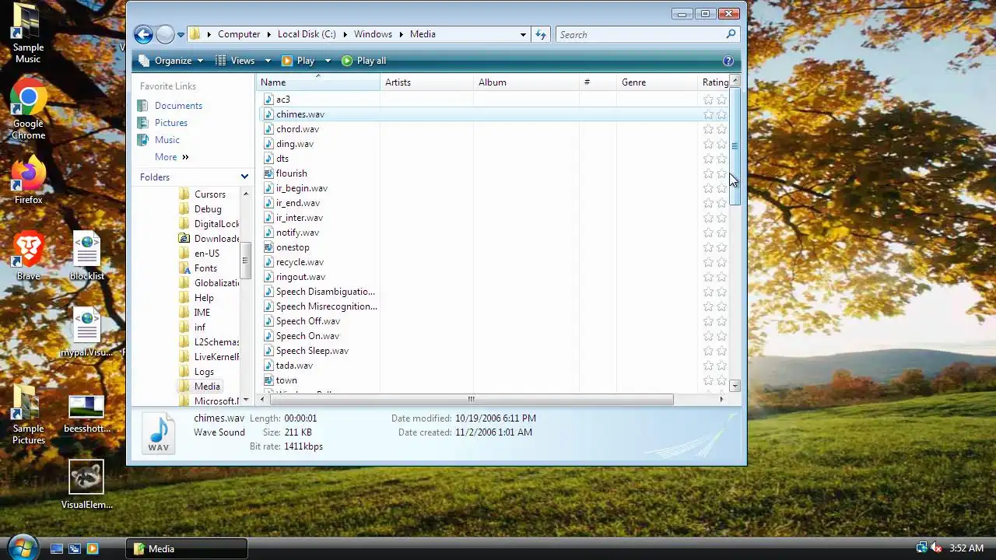This screenshot has height=560, width=996.
Task: Click the Play toolbar button
Action: click(x=298, y=61)
